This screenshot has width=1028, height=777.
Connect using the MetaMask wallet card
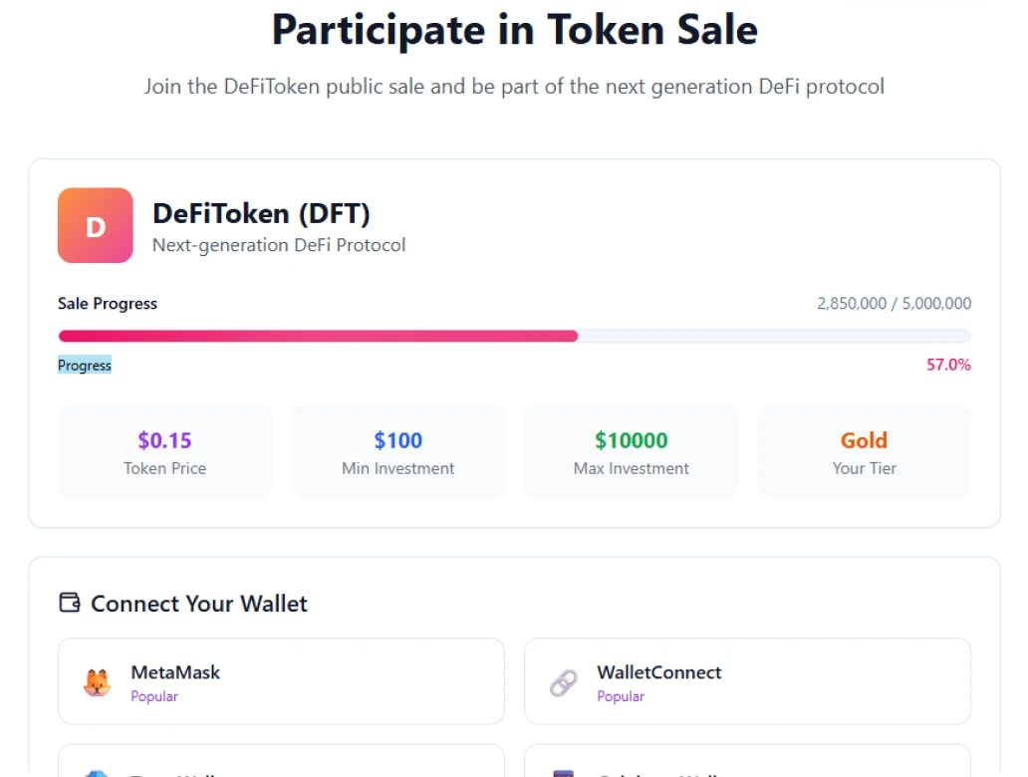281,681
